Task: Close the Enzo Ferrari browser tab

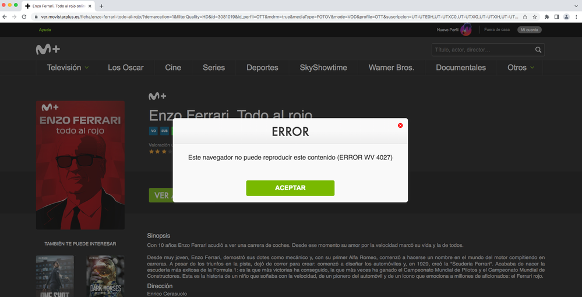Action: pos(90,6)
